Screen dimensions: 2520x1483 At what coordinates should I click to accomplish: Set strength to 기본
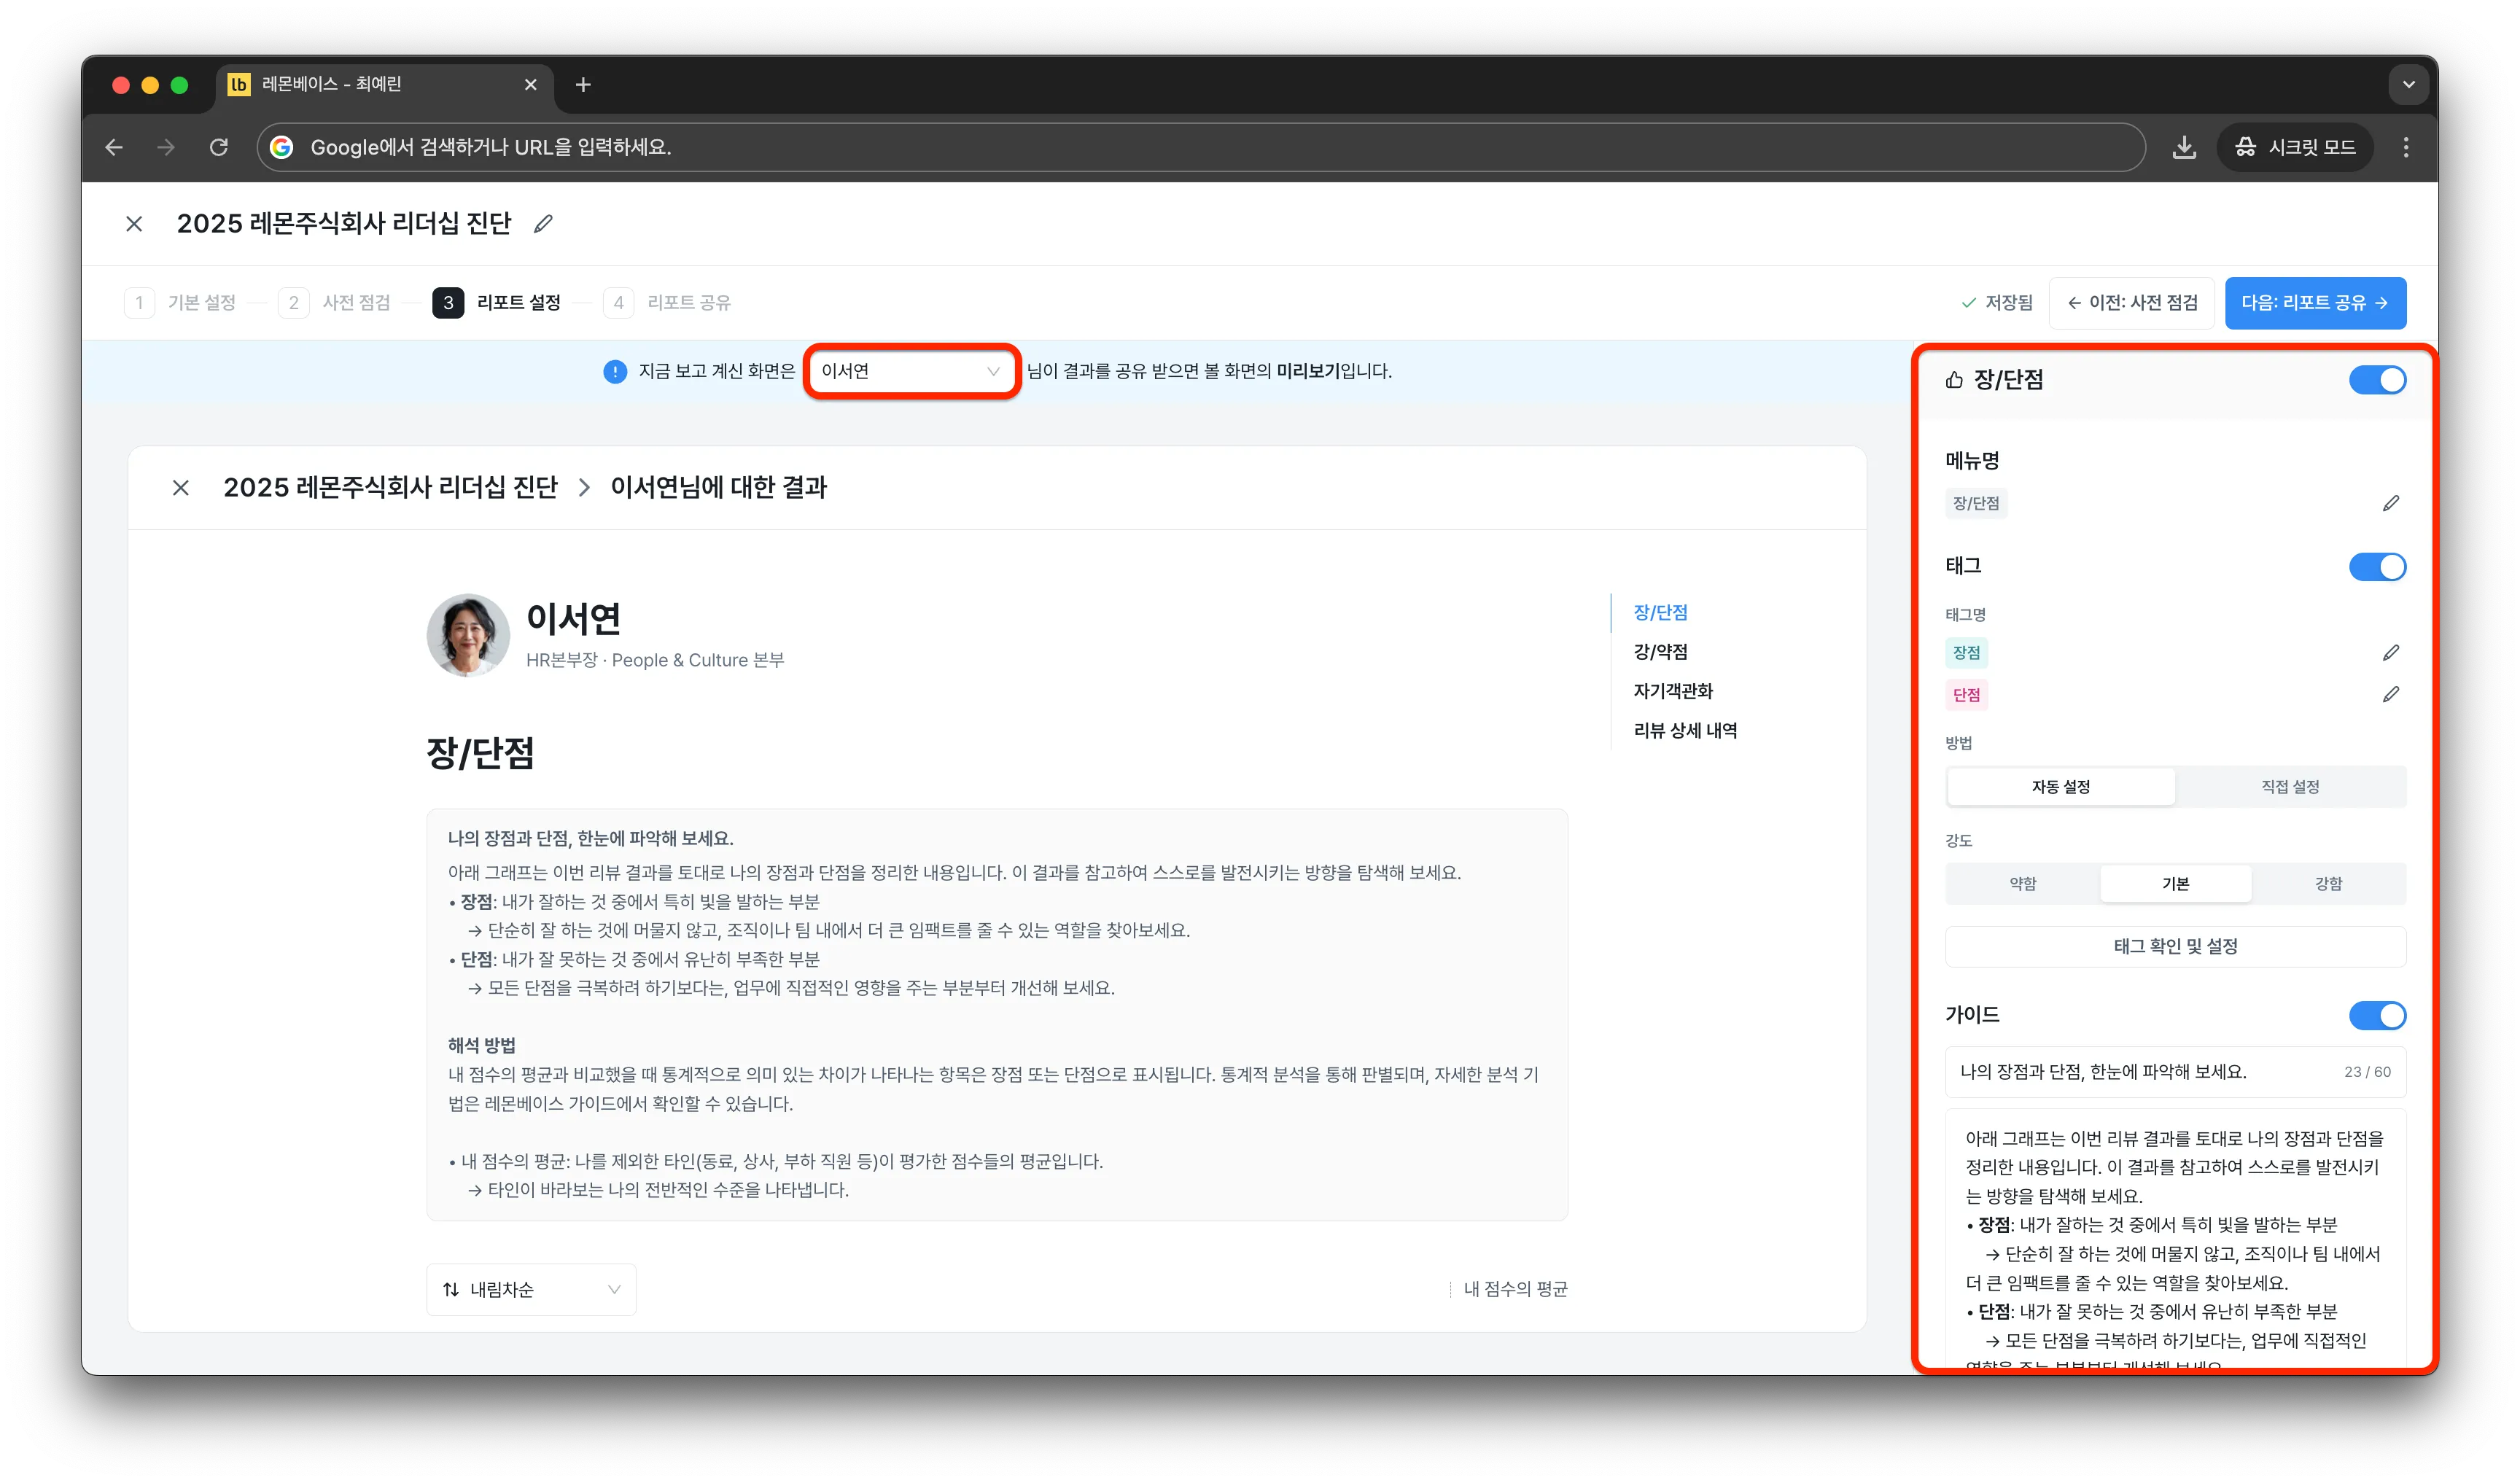tap(2175, 884)
